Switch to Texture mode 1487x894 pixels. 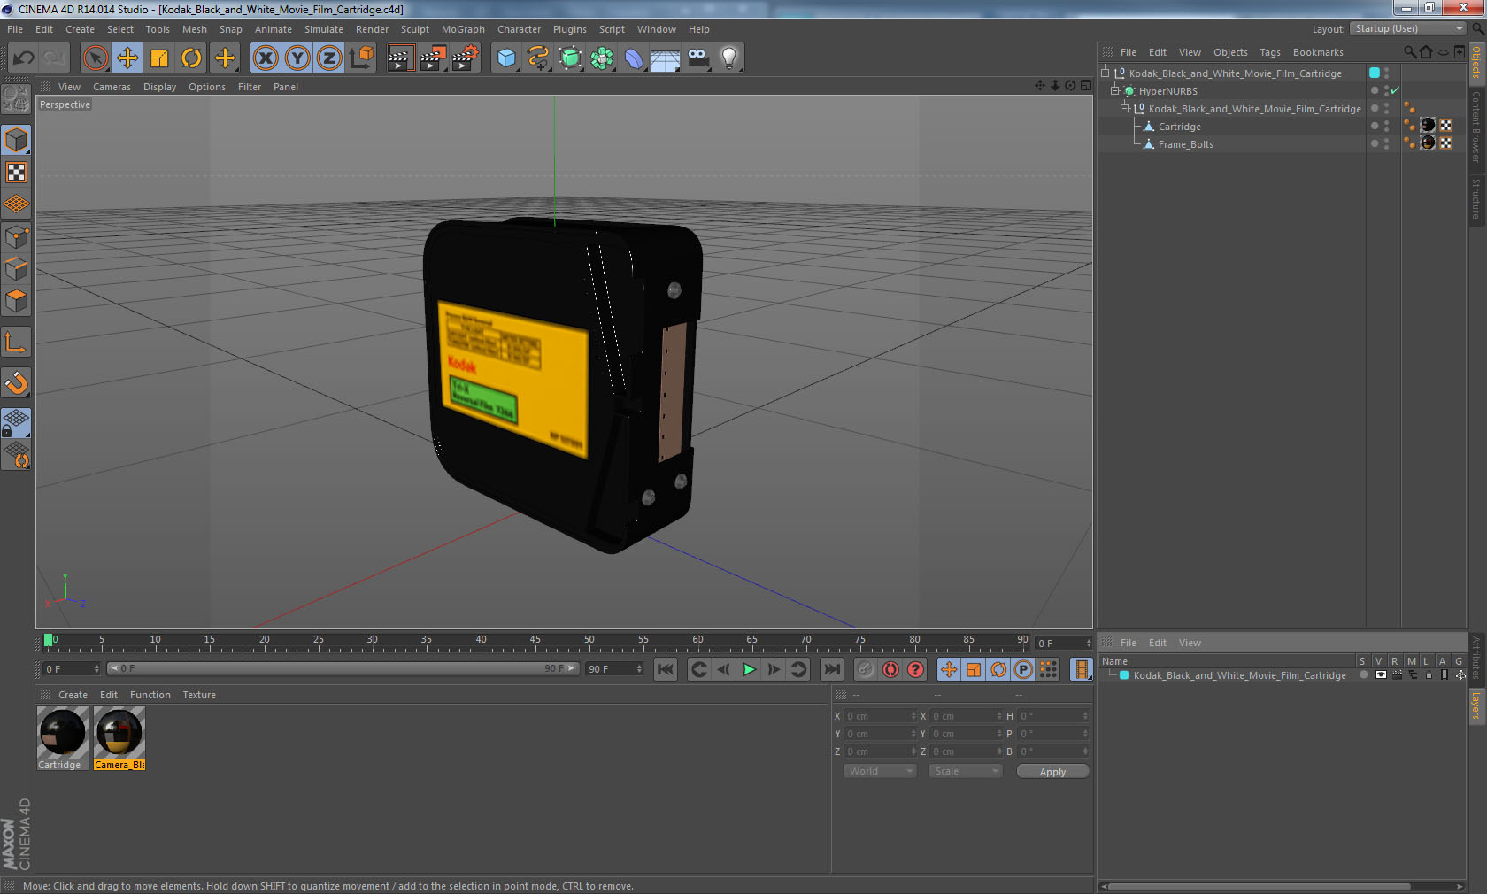pos(17,172)
